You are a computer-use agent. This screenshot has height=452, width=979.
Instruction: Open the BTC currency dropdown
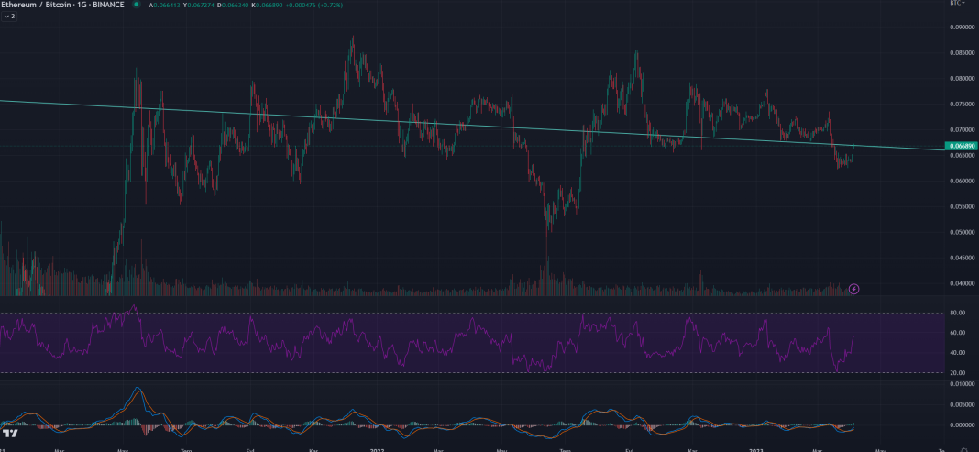click(x=957, y=4)
